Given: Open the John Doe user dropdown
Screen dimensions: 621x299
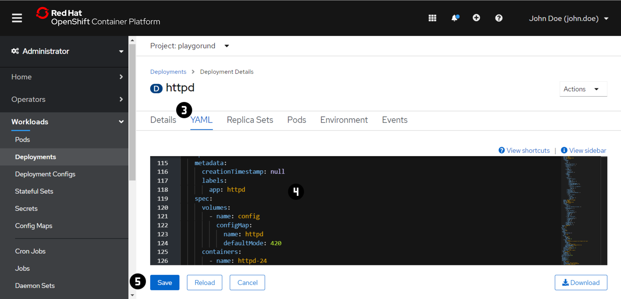Looking at the screenshot, I should point(568,19).
